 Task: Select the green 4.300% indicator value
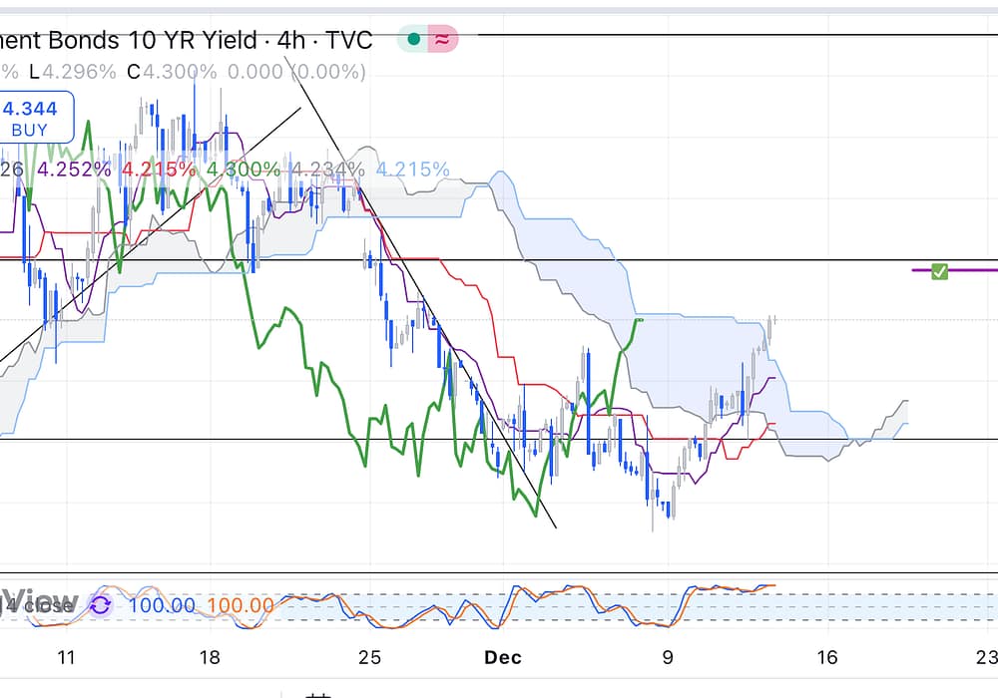(243, 170)
